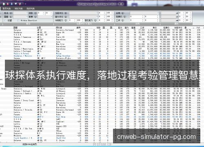Click the 潜在能力 maximum stepper showing 200
Image resolution: width=204 pixels, height=147 pixels.
[110, 20]
